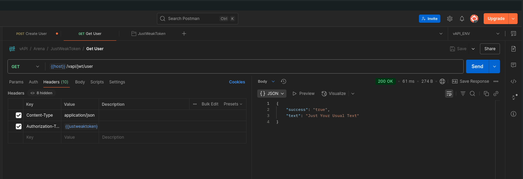523x179 pixels.
Task: Search within the response body
Action: click(x=472, y=94)
